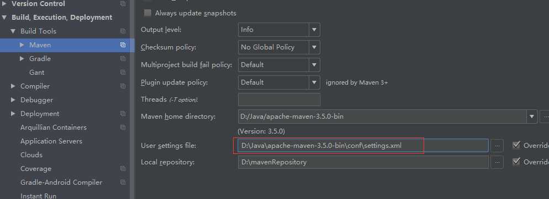Click the project-level icon beside Arquillian Containers
549x199 pixels.
(x=123, y=128)
